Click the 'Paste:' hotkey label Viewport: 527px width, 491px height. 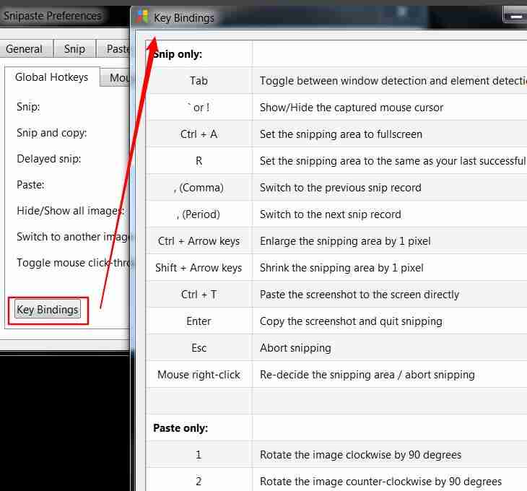coord(30,185)
